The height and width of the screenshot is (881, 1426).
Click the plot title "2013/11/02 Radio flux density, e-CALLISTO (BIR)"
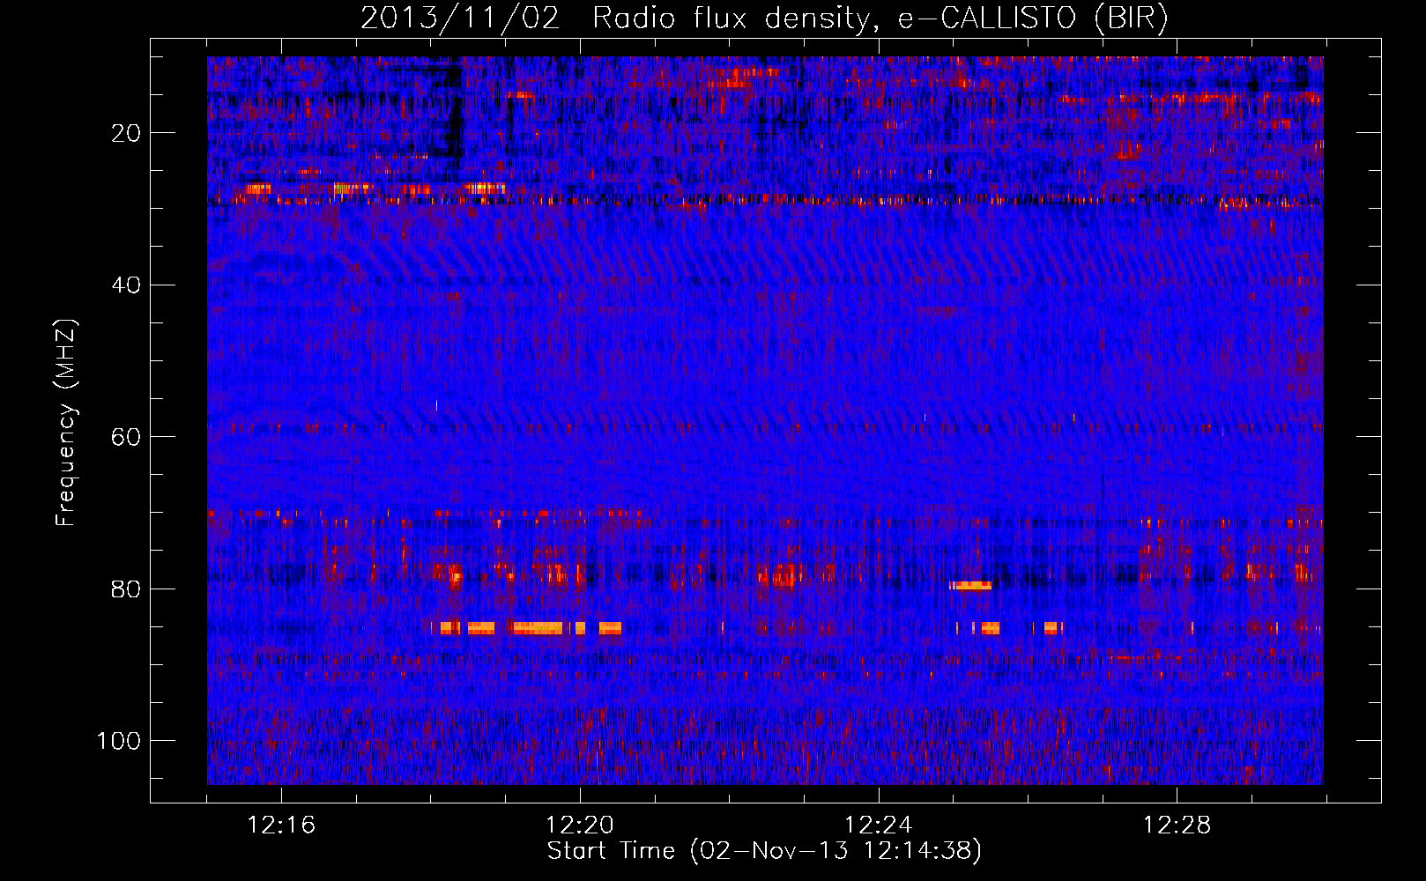coord(764,19)
